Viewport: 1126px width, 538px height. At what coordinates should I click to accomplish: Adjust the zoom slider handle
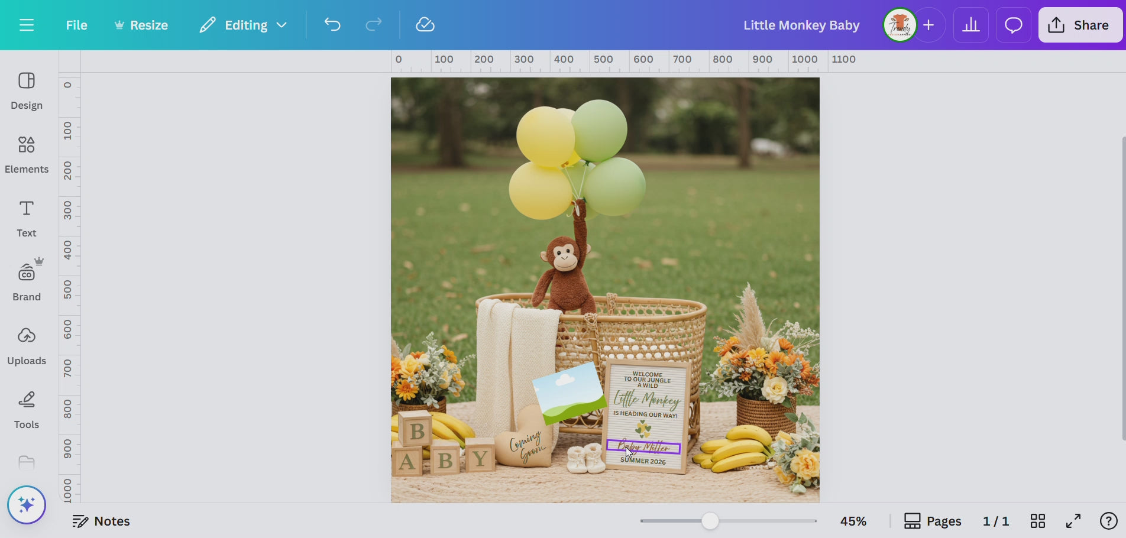[710, 521]
